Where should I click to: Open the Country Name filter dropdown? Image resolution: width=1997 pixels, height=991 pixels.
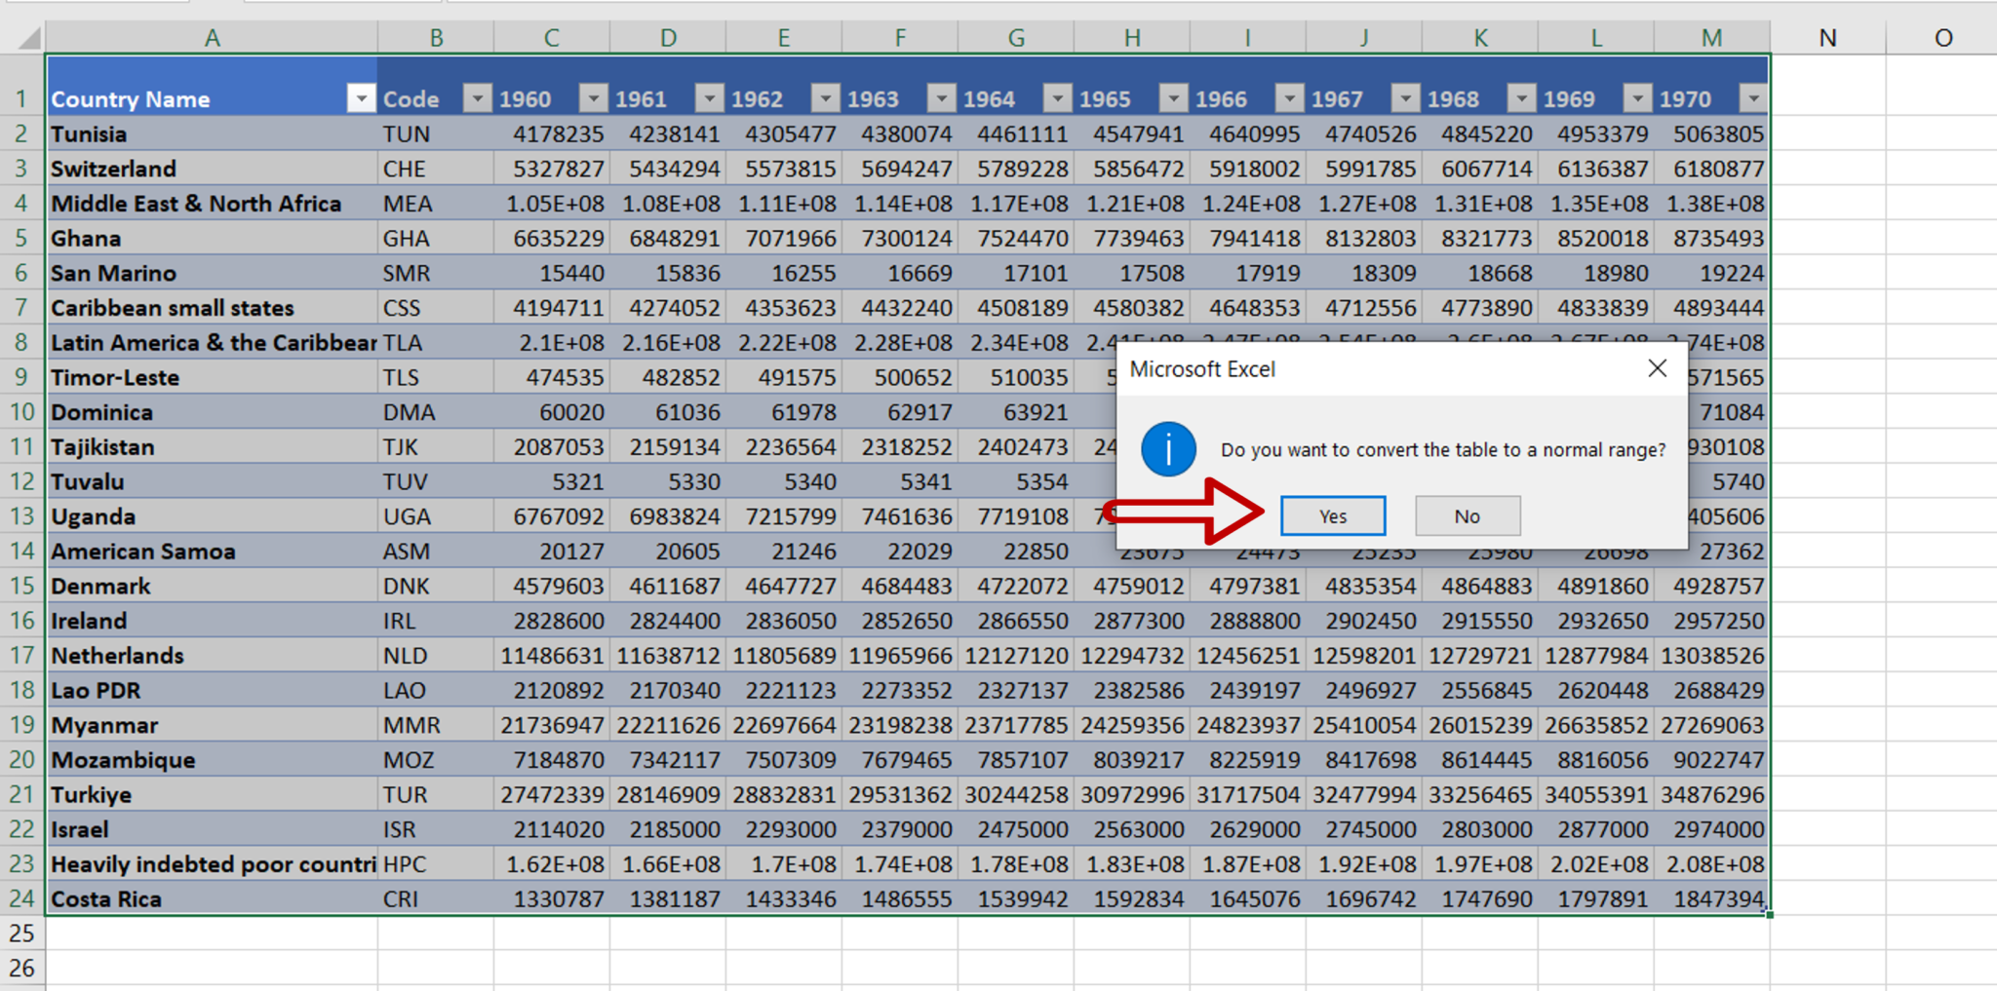click(x=361, y=97)
